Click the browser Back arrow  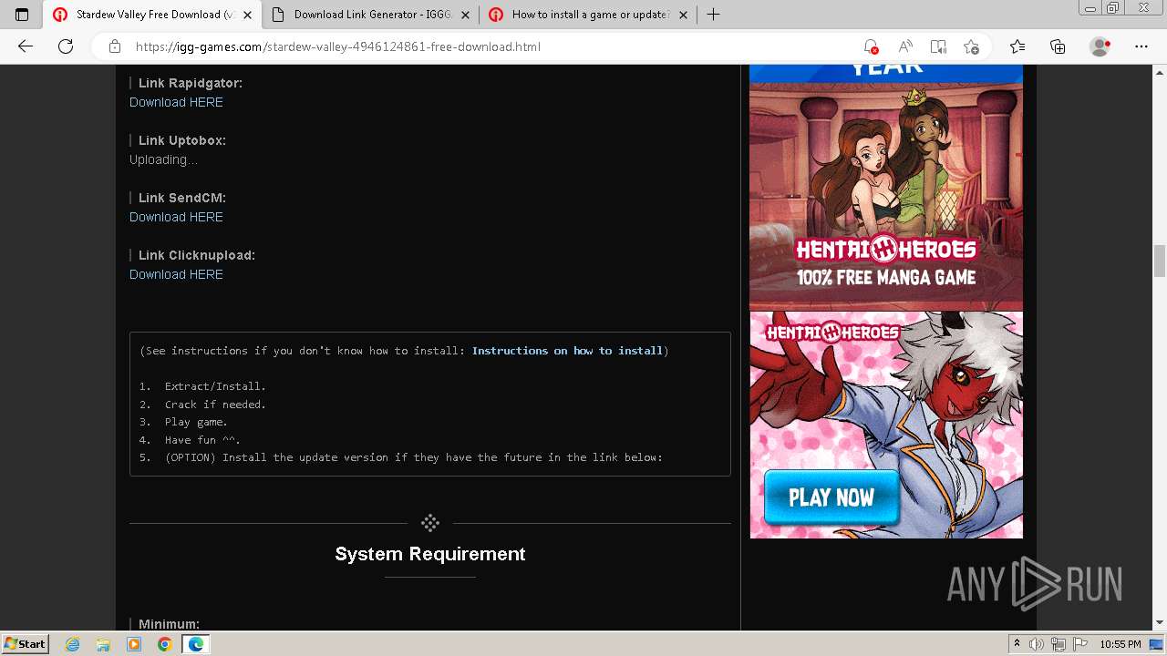click(x=26, y=46)
